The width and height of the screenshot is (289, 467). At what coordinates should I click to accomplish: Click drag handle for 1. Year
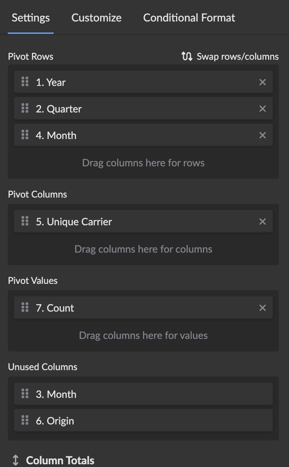25,82
